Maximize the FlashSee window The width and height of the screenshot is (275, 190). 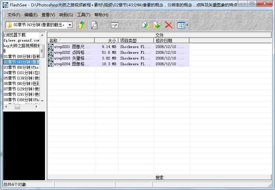coord(252,4)
